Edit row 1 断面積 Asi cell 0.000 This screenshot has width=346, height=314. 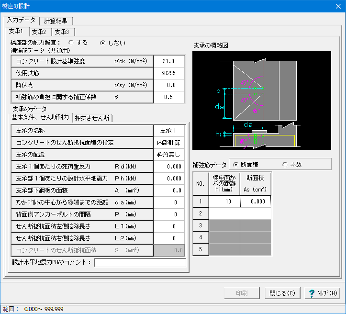point(256,201)
